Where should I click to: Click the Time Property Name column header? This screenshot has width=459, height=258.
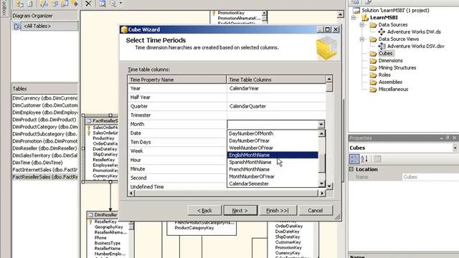point(177,80)
